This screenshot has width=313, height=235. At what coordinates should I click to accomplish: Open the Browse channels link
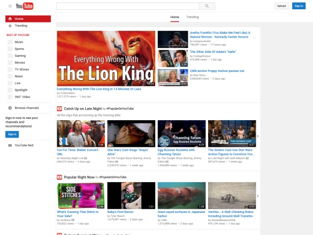(27, 108)
